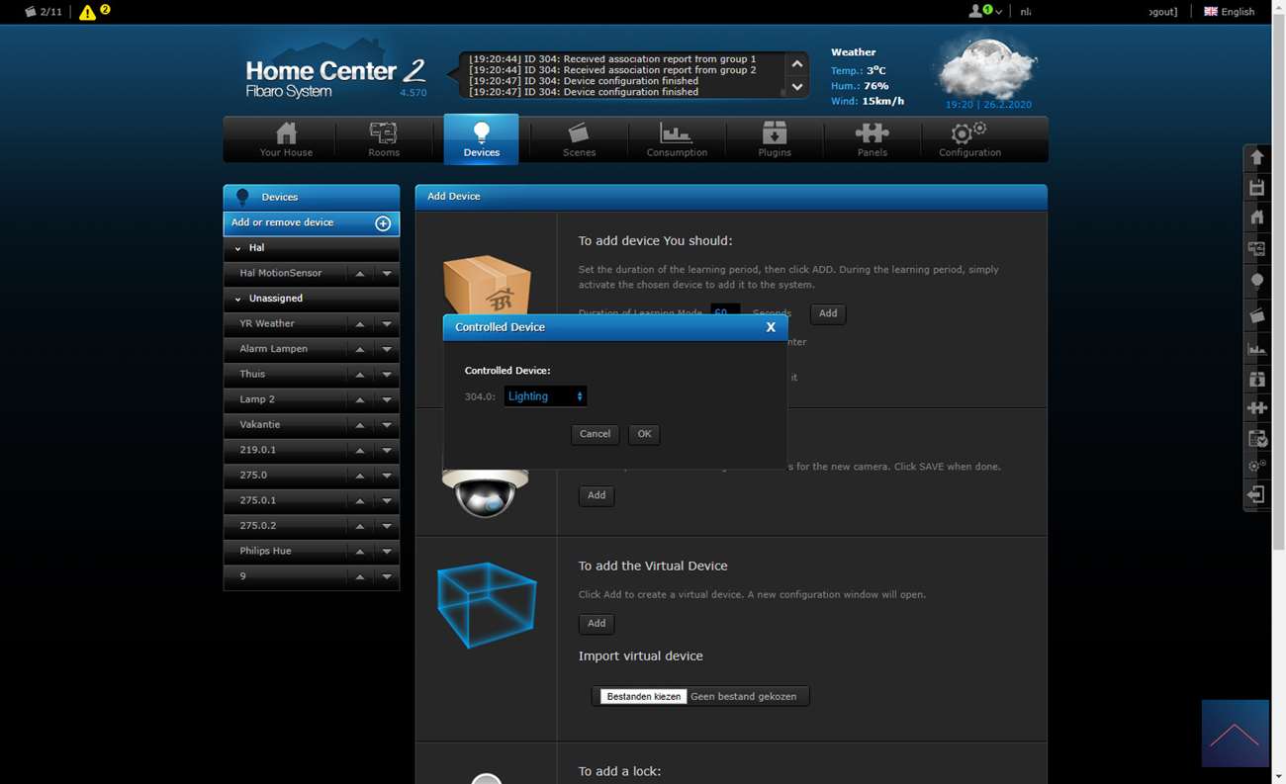
Task: Open the yellow warning notifications icon
Action: (88, 12)
